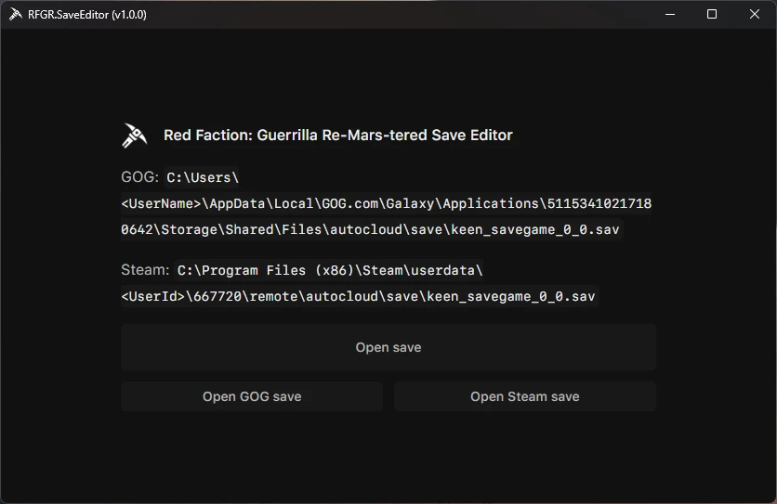
Task: Click the 'GOG:' label
Action: tap(139, 176)
